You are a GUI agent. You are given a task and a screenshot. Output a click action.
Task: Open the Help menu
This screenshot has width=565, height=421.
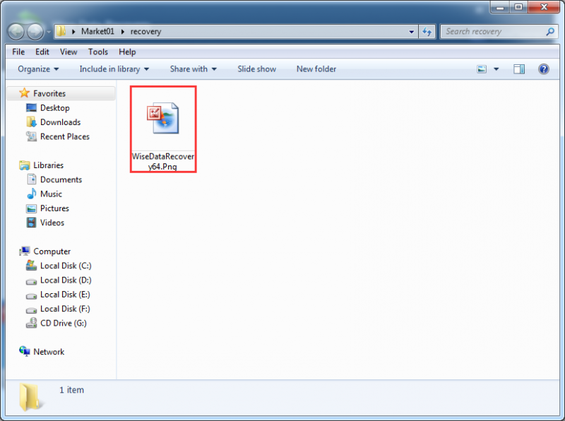pos(127,52)
